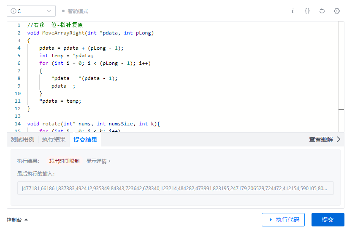Viewport: 355px width, 234px height.
Task: Toggle the 智能模式 smart mode indicator
Action: pos(75,11)
